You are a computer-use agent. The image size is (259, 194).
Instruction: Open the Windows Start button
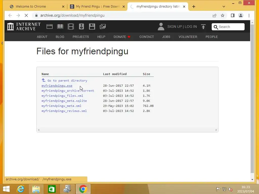pos(6,189)
